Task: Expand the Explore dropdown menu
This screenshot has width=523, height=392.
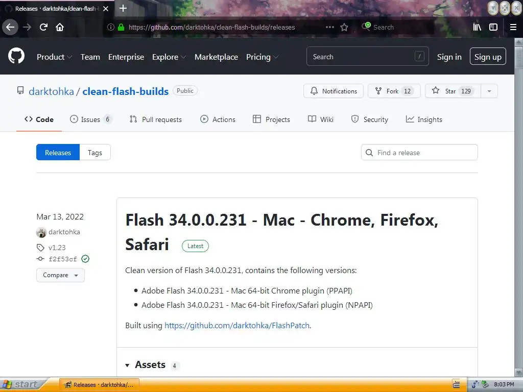Action: point(169,57)
